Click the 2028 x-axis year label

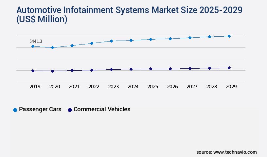[211, 87]
